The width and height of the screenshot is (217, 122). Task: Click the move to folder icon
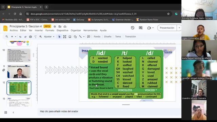pyautogui.click(x=60, y=26)
